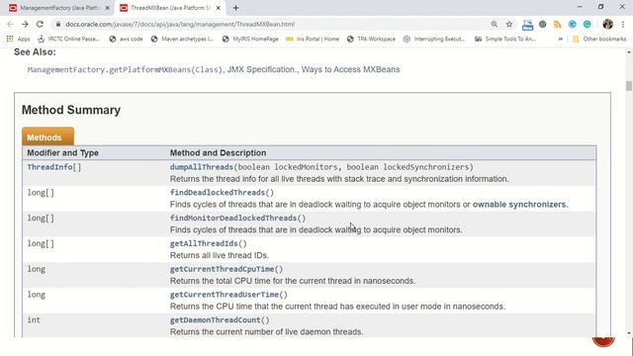Click the green Grammarly extension icon
The height and width of the screenshot is (356, 633).
pyautogui.click(x=587, y=24)
